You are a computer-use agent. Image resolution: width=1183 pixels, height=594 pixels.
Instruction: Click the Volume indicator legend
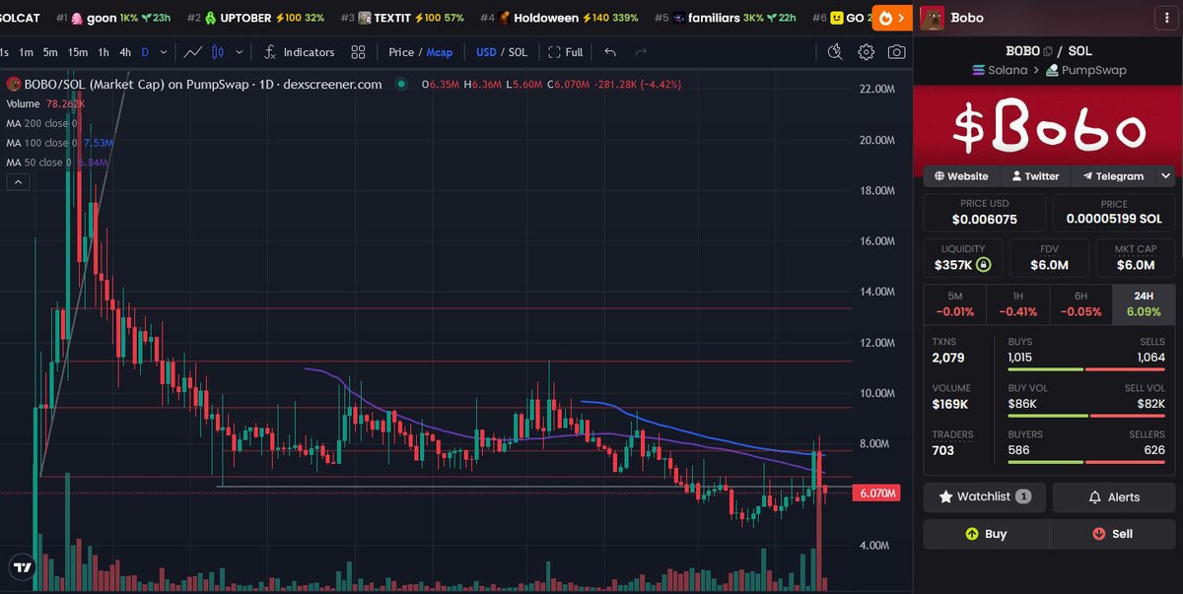click(x=45, y=103)
